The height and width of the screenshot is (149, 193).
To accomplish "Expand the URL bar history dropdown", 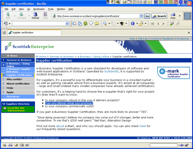I will click(x=141, y=16).
